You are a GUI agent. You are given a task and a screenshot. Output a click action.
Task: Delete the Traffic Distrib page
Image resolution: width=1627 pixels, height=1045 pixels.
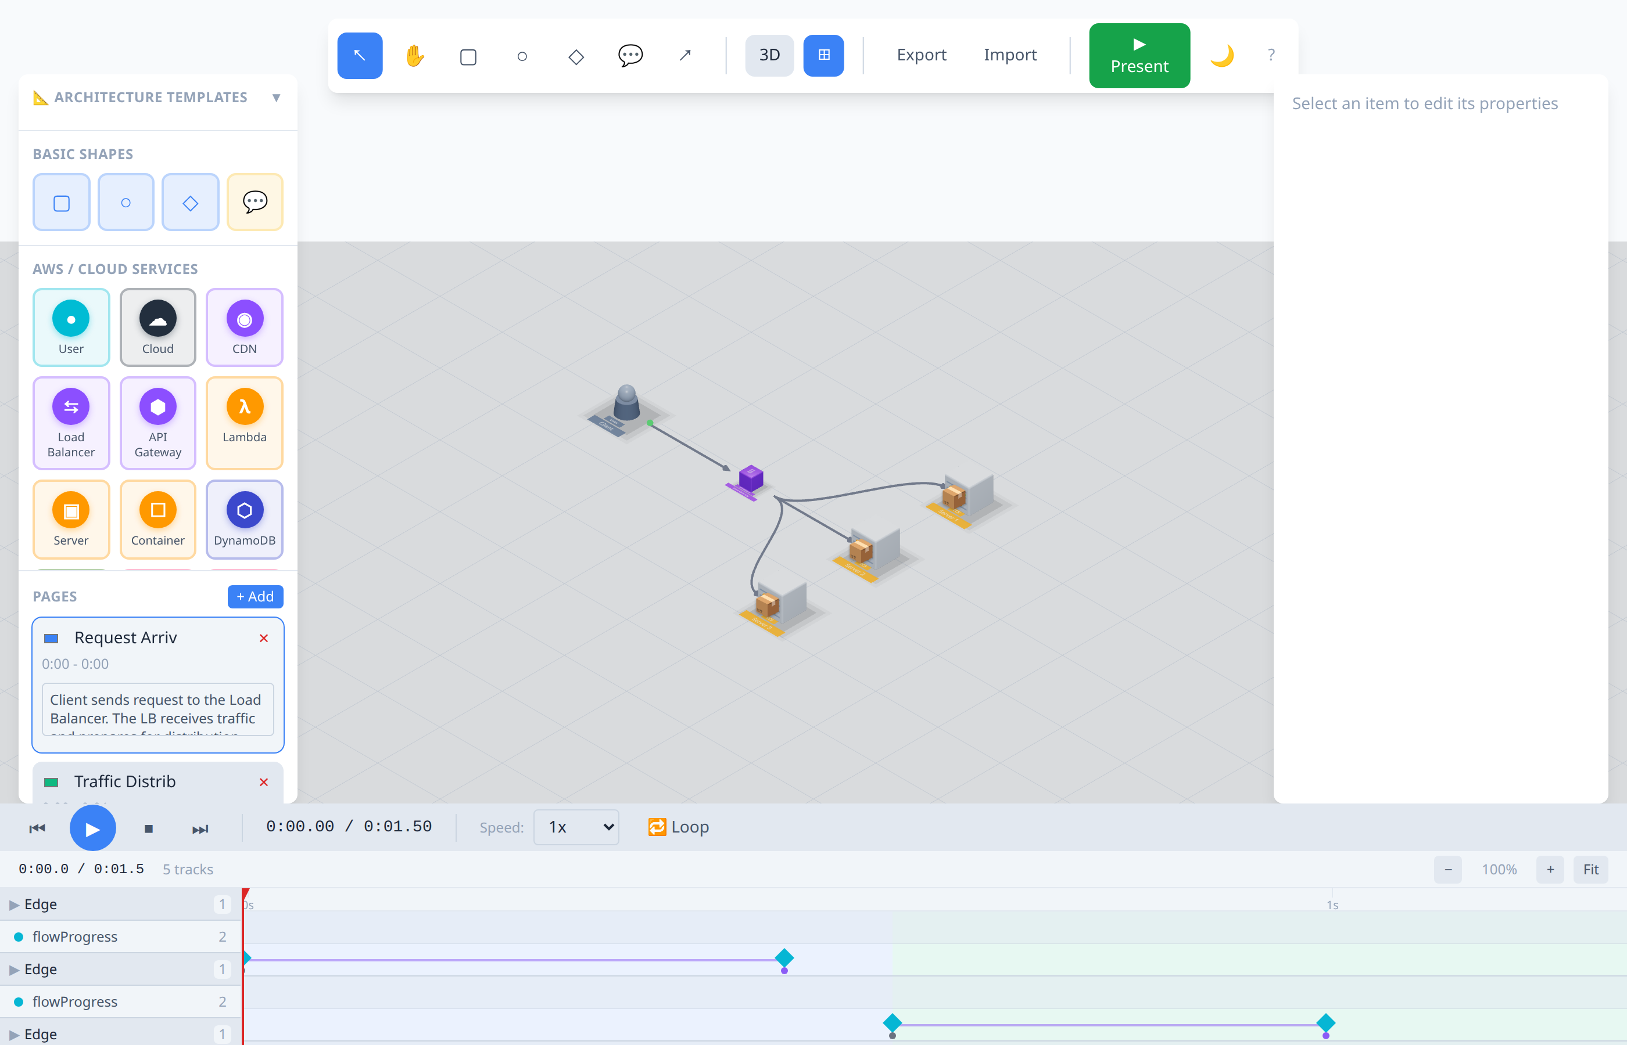point(264,781)
